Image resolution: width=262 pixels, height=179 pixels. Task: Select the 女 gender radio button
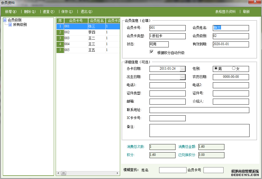click(x=234, y=68)
